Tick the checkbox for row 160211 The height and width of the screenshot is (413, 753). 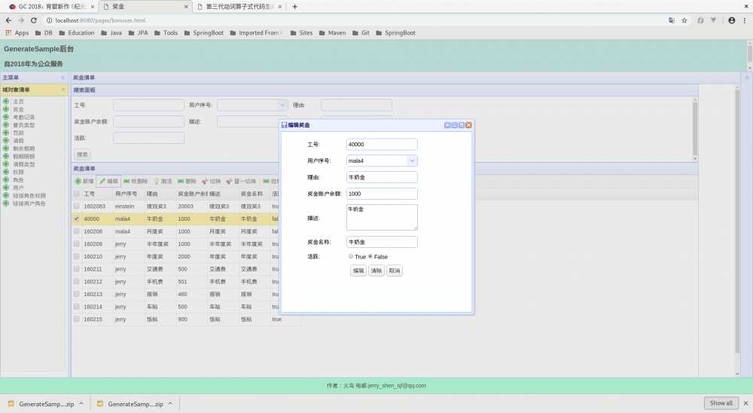click(76, 269)
